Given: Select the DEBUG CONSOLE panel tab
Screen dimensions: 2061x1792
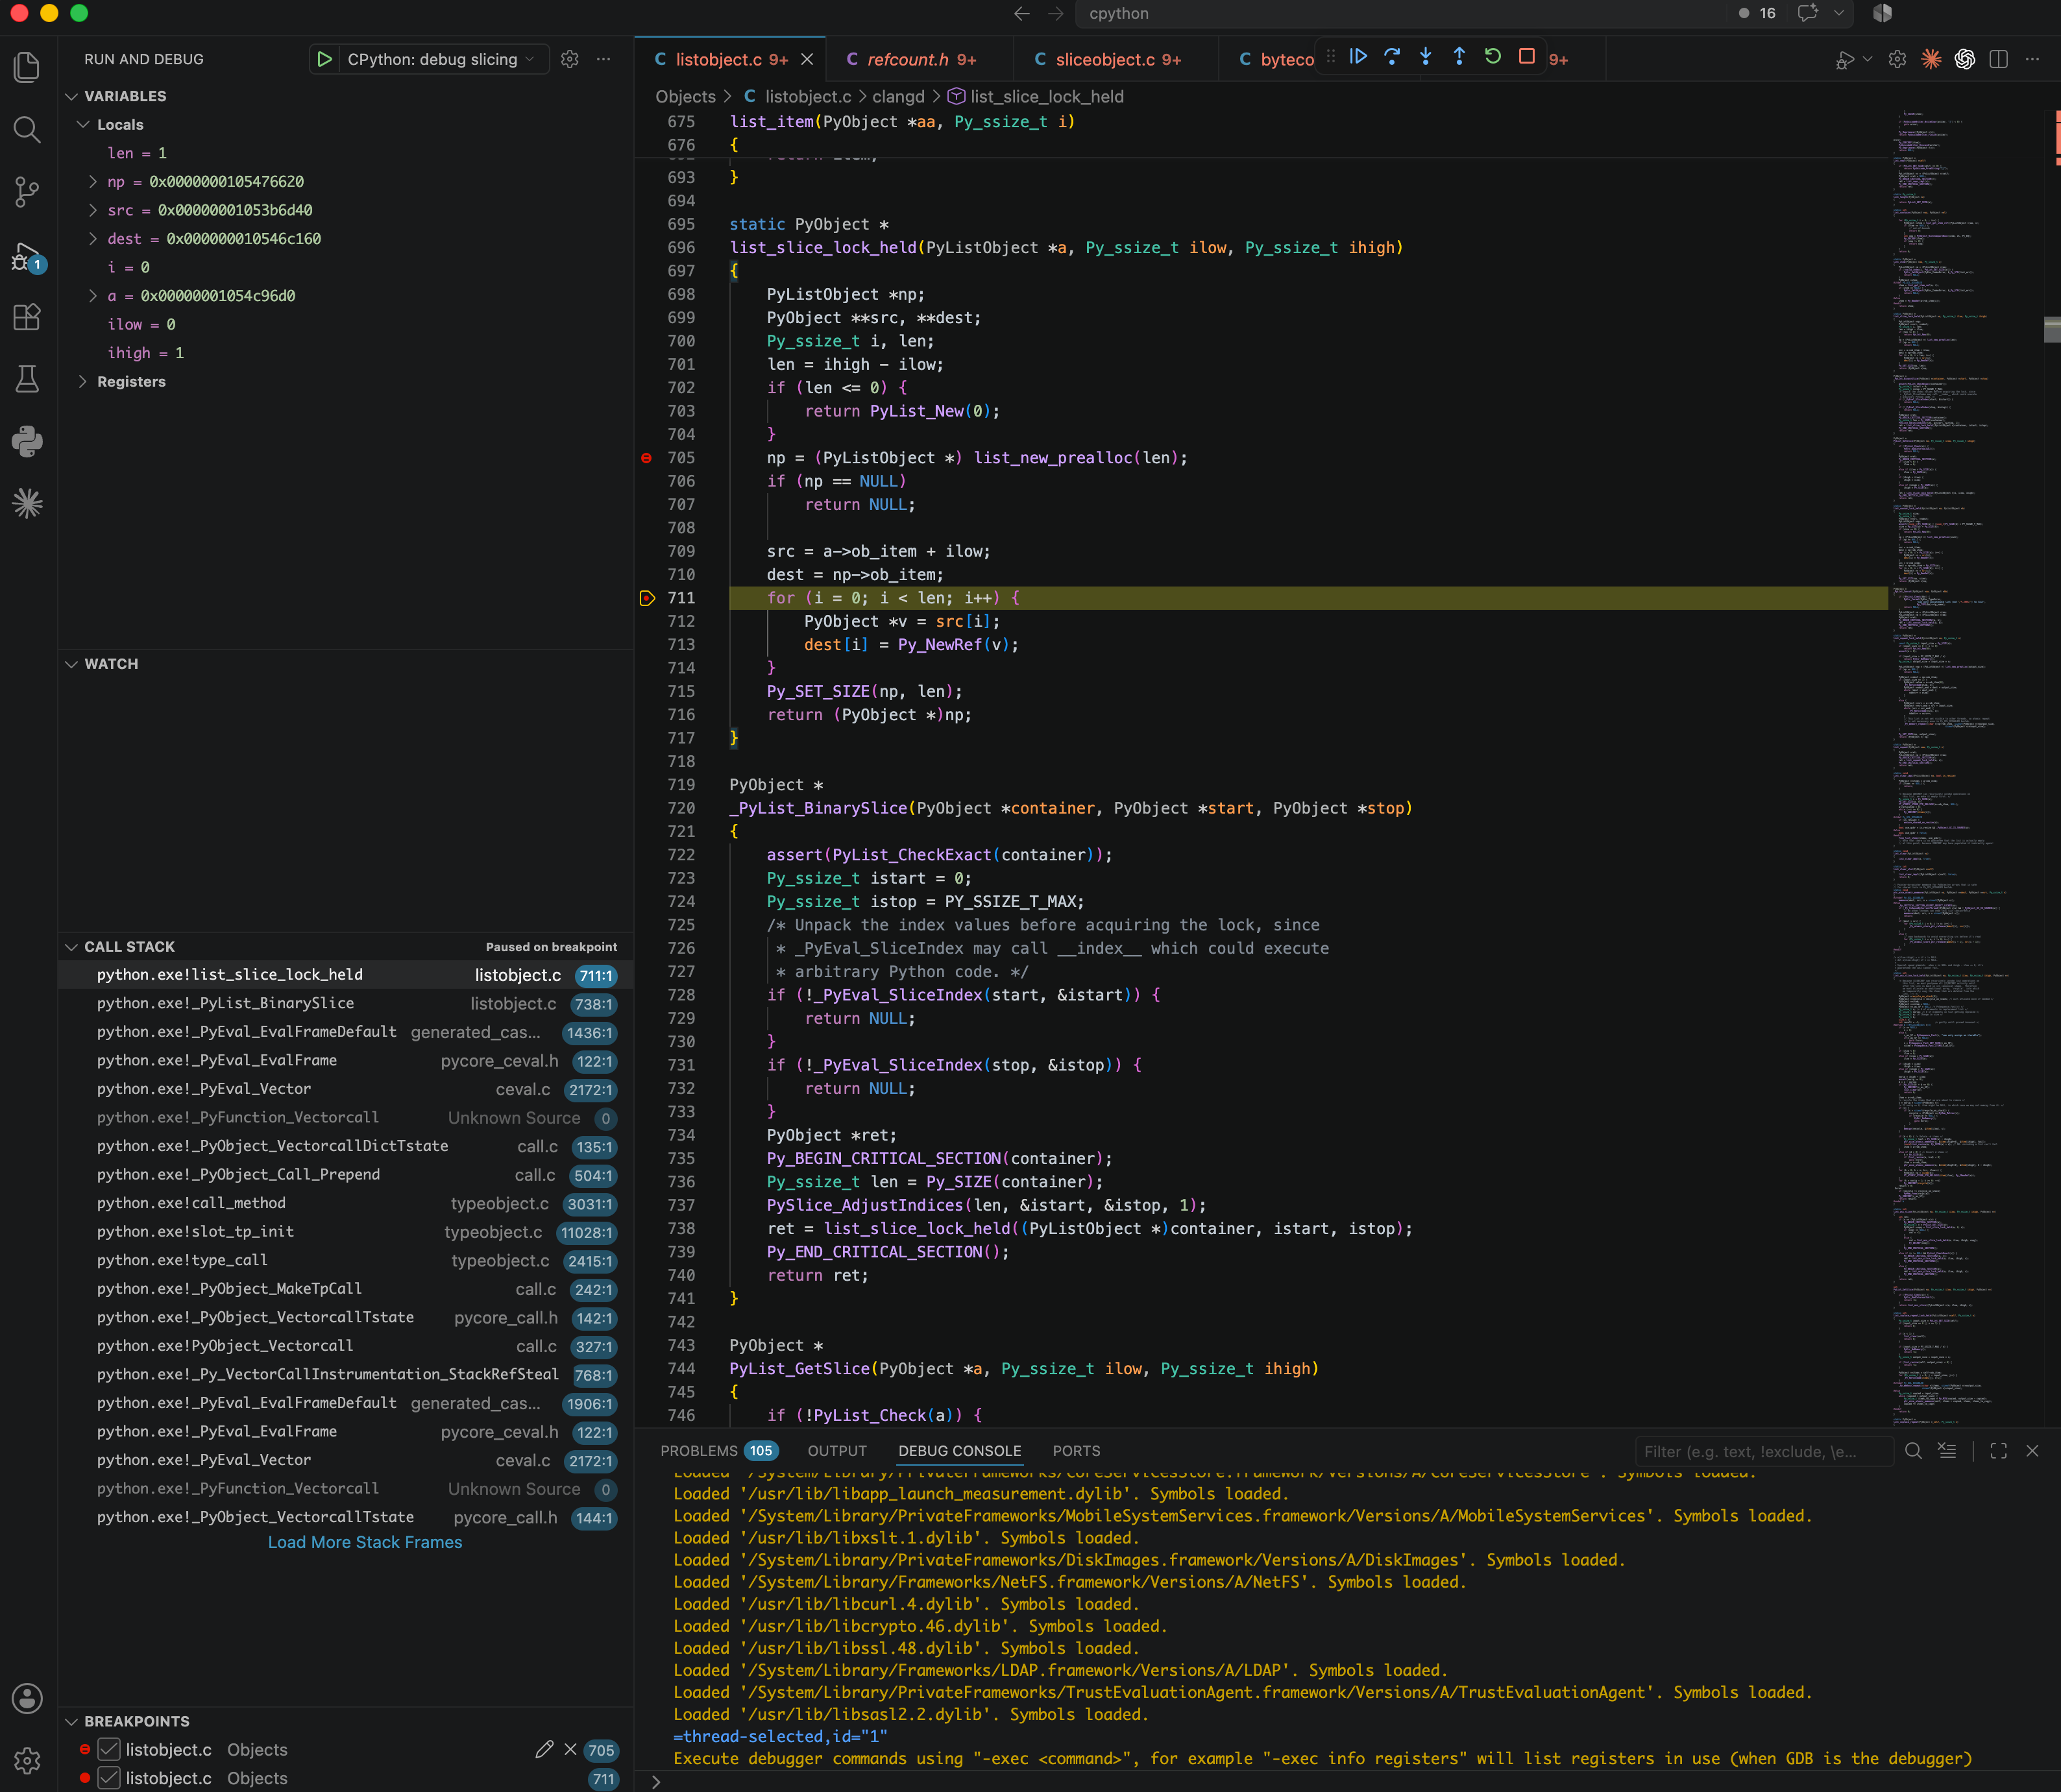Looking at the screenshot, I should point(960,1451).
